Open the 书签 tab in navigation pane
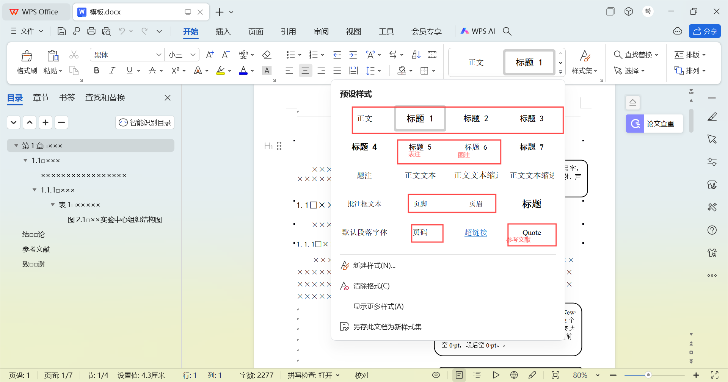Screen dimensions: 728x382 pyautogui.click(x=67, y=98)
